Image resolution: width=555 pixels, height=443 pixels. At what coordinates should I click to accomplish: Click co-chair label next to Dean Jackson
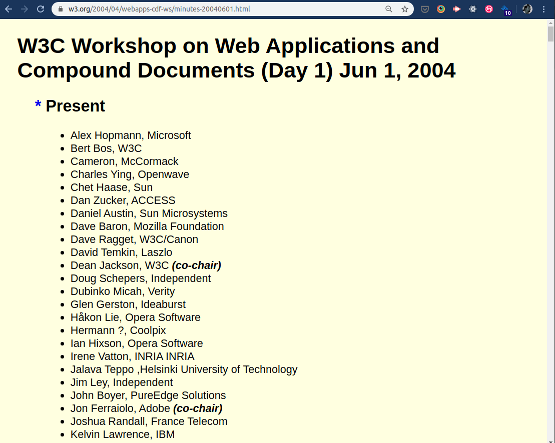[197, 265]
